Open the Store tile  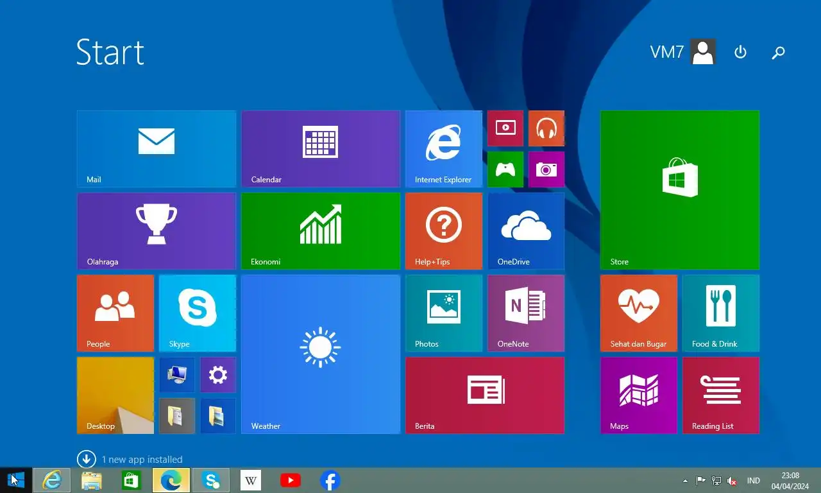click(x=680, y=190)
